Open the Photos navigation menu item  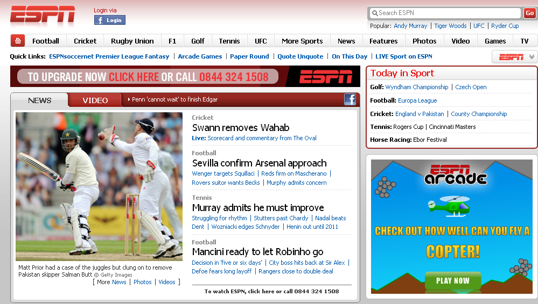pos(424,41)
